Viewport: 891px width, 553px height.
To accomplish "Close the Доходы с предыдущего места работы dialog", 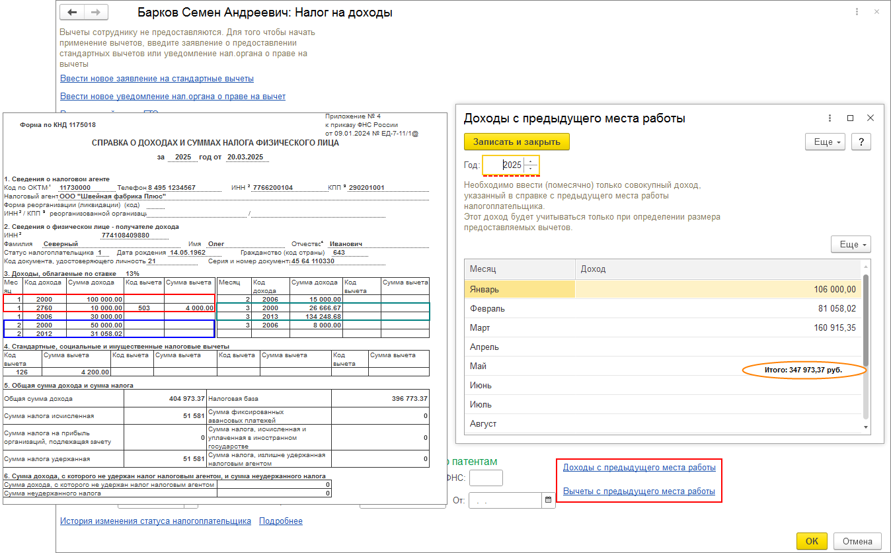I will coord(871,118).
